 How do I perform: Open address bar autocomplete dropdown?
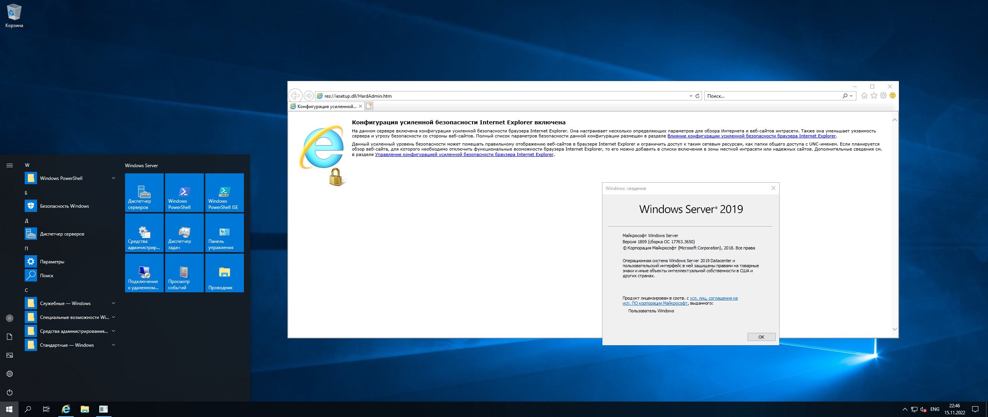(x=691, y=96)
